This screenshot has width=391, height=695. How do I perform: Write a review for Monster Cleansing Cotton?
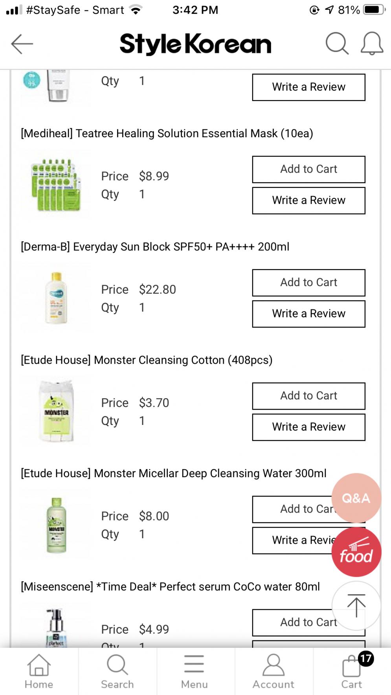click(x=308, y=427)
